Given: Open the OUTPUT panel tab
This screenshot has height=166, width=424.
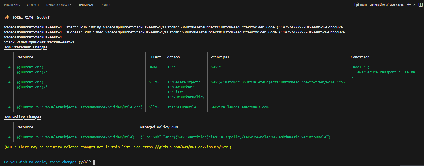Looking at the screenshot, I should pos(33,5).
